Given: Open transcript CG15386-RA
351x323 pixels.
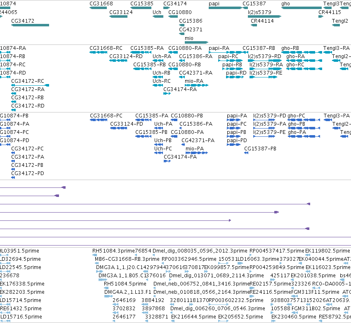Looking at the screenshot, I should [196, 56].
